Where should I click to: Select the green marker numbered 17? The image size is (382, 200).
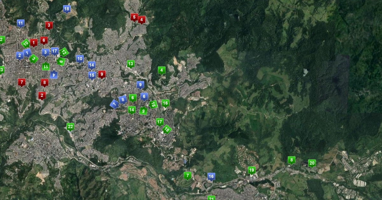point(159,122)
